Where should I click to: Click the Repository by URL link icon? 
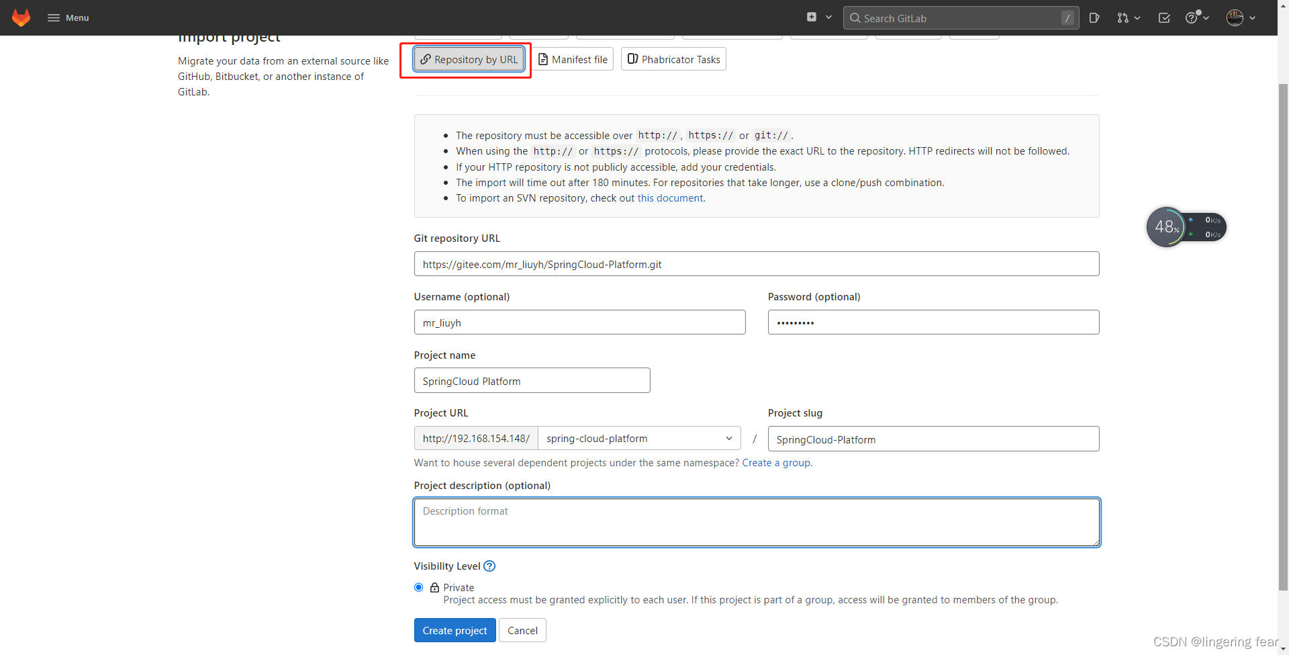point(426,59)
